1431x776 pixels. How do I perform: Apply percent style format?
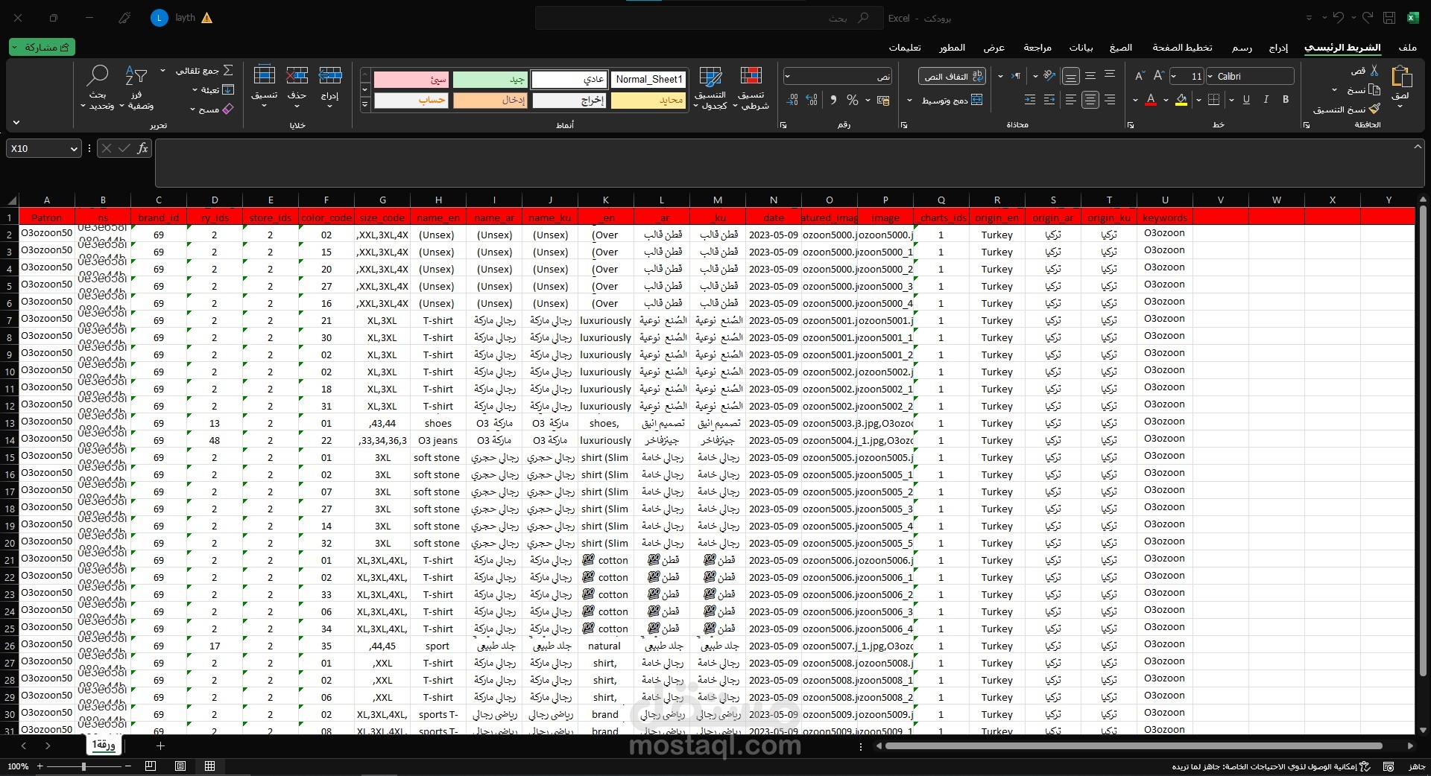pos(853,100)
